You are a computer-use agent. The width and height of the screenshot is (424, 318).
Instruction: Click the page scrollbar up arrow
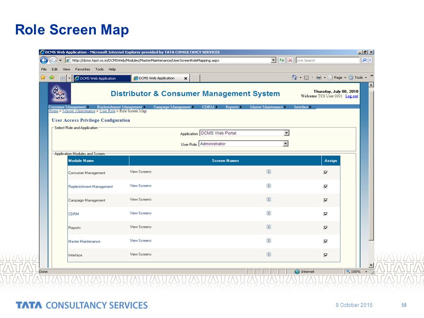coord(371,85)
